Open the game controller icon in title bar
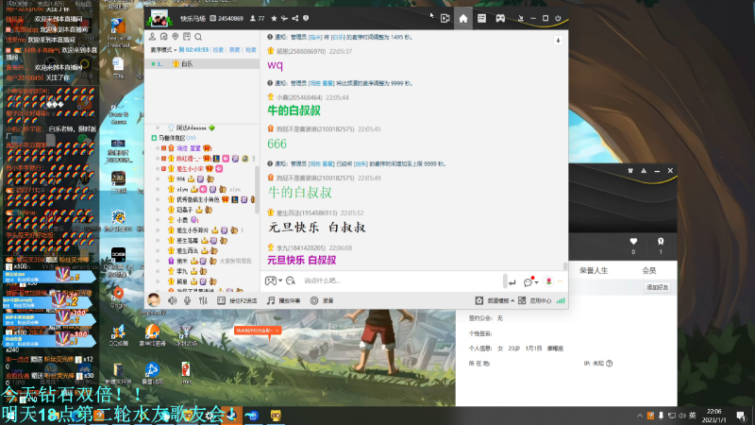The image size is (755, 425). pos(501,18)
